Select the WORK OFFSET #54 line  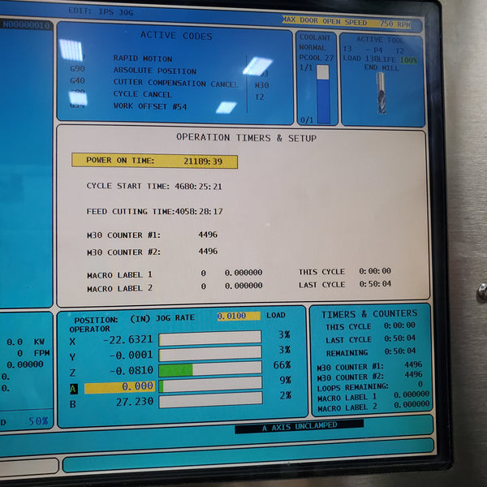point(150,106)
